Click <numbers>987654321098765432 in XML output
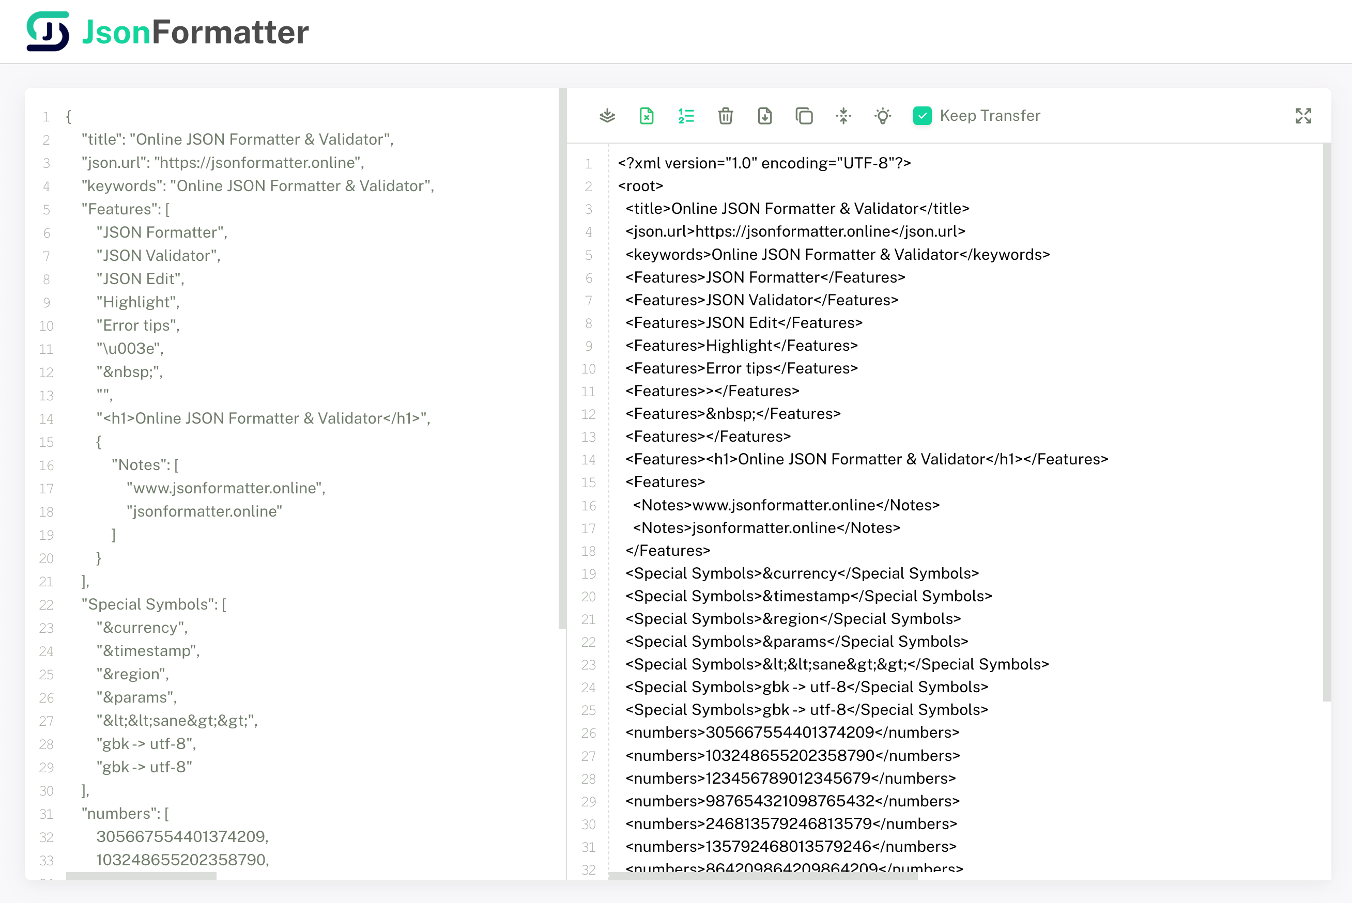Viewport: 1352px width, 903px height. tap(793, 802)
